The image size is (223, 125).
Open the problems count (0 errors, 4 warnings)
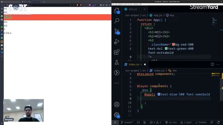click(155, 122)
